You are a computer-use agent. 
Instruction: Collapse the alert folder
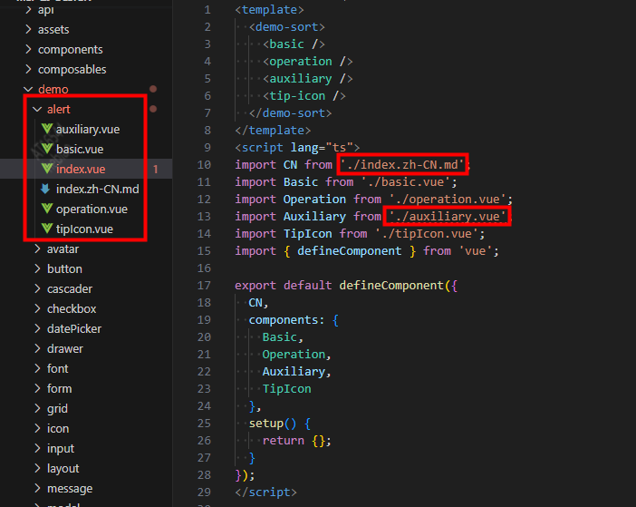pos(37,109)
